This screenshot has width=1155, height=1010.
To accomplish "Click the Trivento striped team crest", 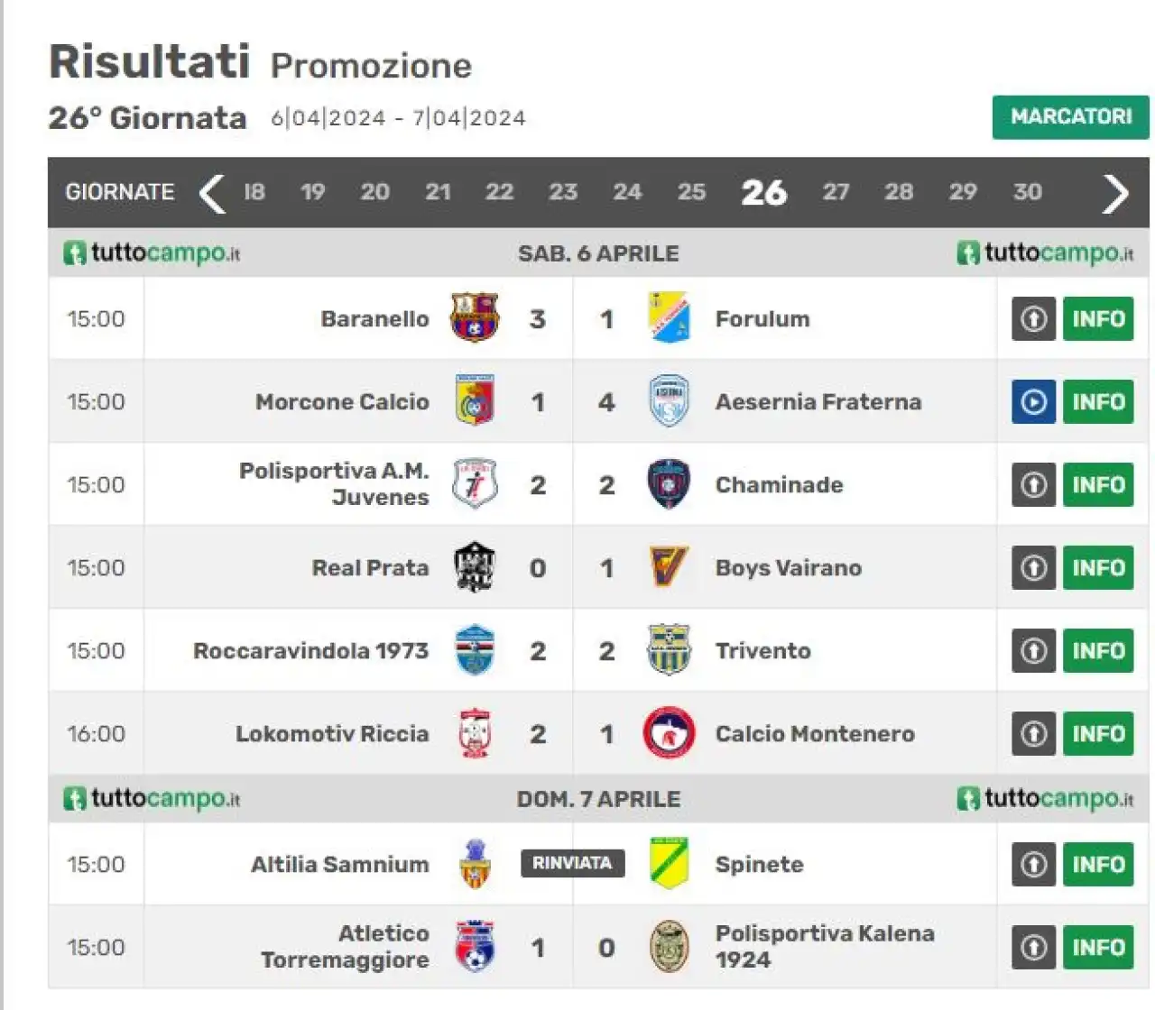I will (669, 649).
